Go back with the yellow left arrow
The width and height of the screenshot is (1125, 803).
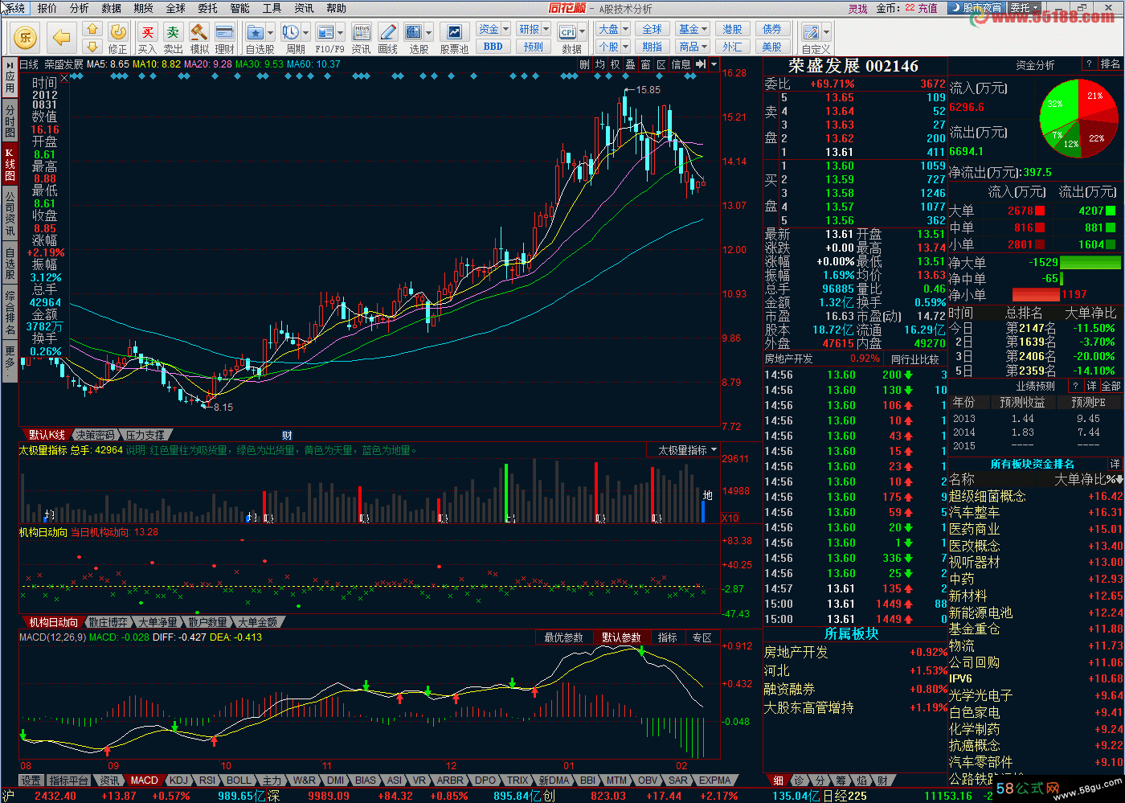point(62,37)
